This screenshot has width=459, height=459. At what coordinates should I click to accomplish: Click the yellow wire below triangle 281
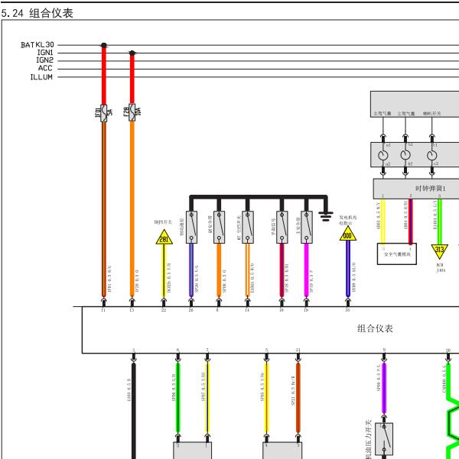pyautogui.click(x=164, y=271)
